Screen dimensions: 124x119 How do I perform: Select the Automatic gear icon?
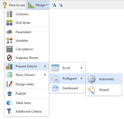92,79
